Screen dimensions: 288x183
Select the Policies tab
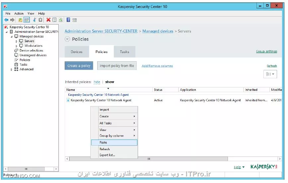pyautogui.click(x=102, y=52)
